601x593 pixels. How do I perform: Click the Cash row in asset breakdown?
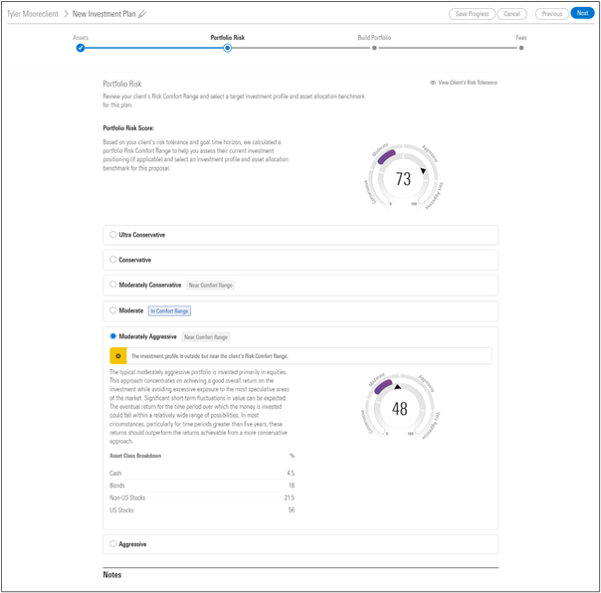[x=202, y=473]
